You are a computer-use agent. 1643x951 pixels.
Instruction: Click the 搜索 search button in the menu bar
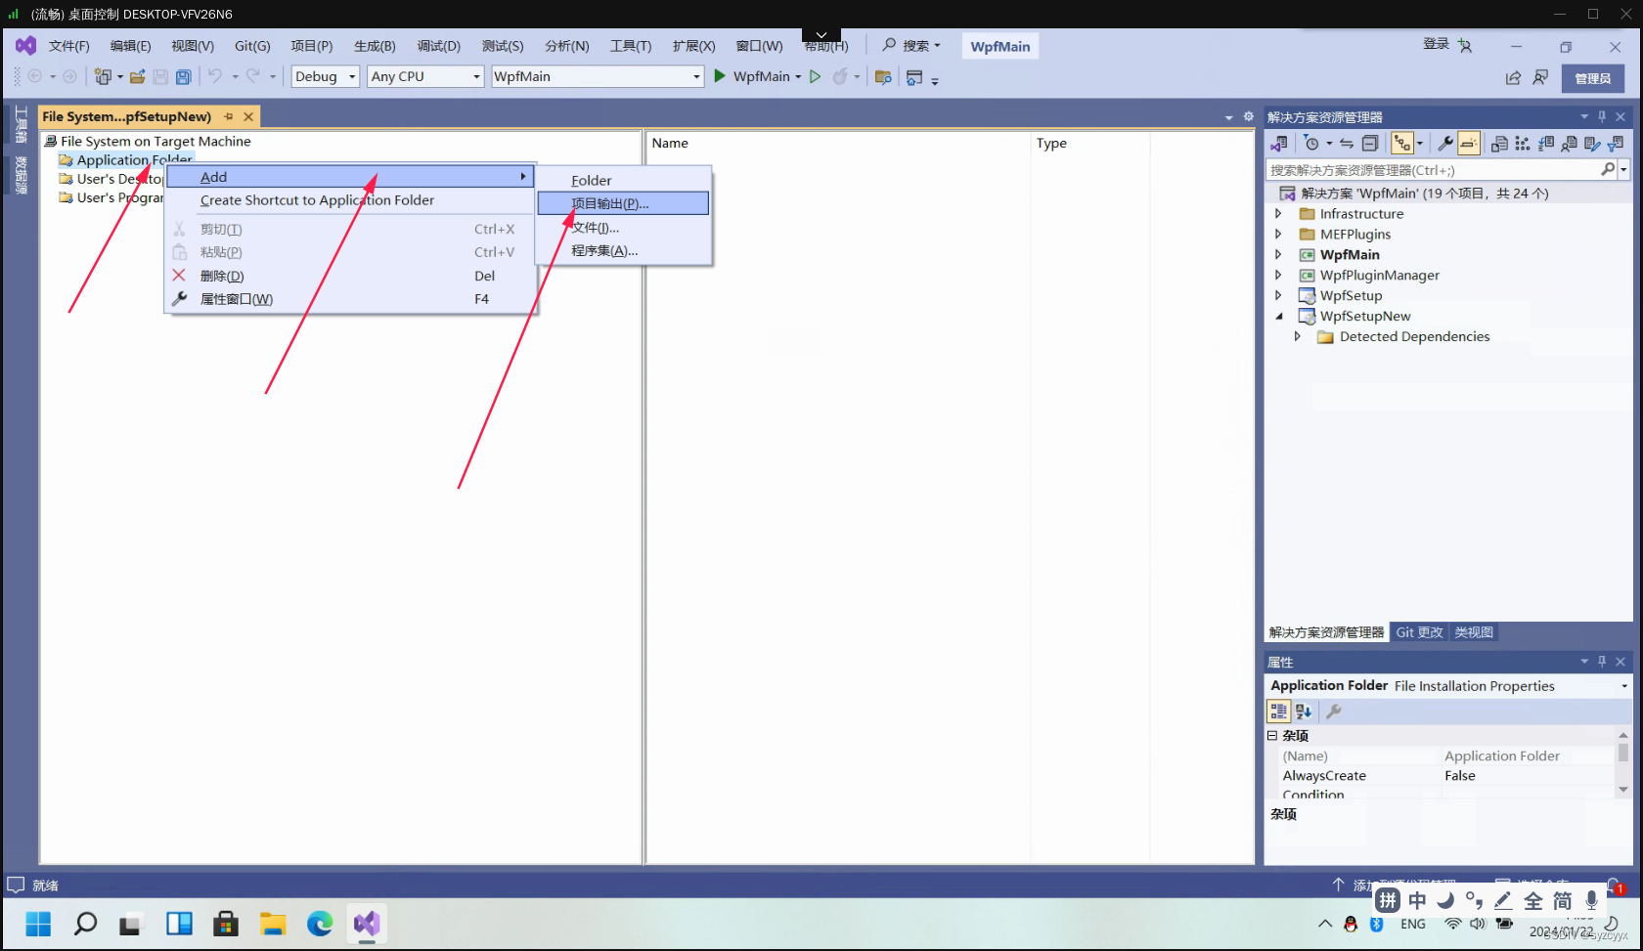point(911,46)
